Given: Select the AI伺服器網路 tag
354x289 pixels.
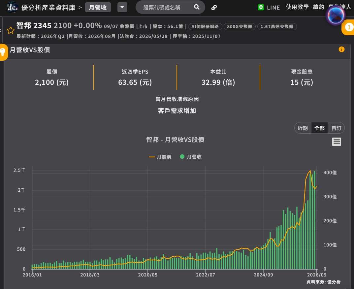Looking at the screenshot, I should click(x=205, y=27).
